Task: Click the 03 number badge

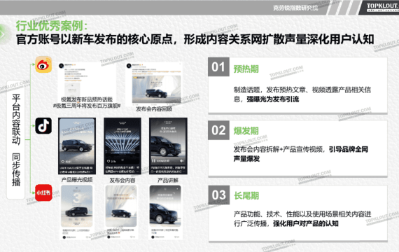Action: point(219,195)
